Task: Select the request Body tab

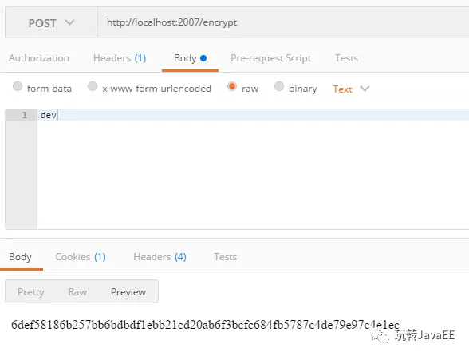Action: click(190, 58)
